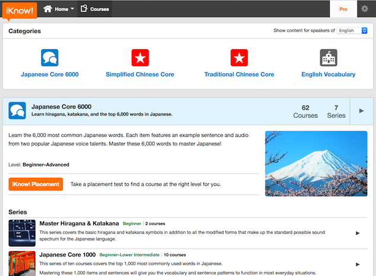Open the Pro tab

(x=343, y=9)
